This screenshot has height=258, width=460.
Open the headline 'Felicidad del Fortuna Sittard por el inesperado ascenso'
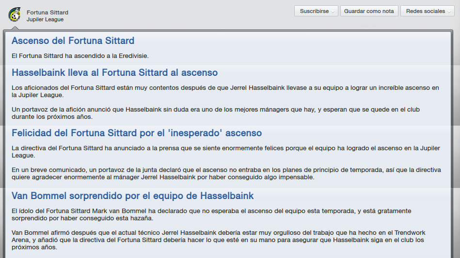tap(137, 133)
